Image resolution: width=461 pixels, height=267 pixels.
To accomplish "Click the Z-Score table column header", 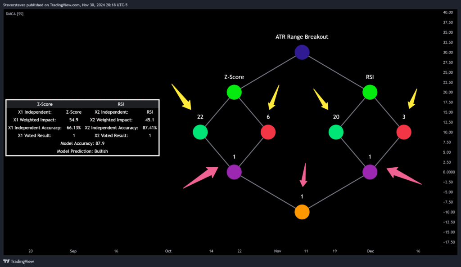I will click(45, 104).
